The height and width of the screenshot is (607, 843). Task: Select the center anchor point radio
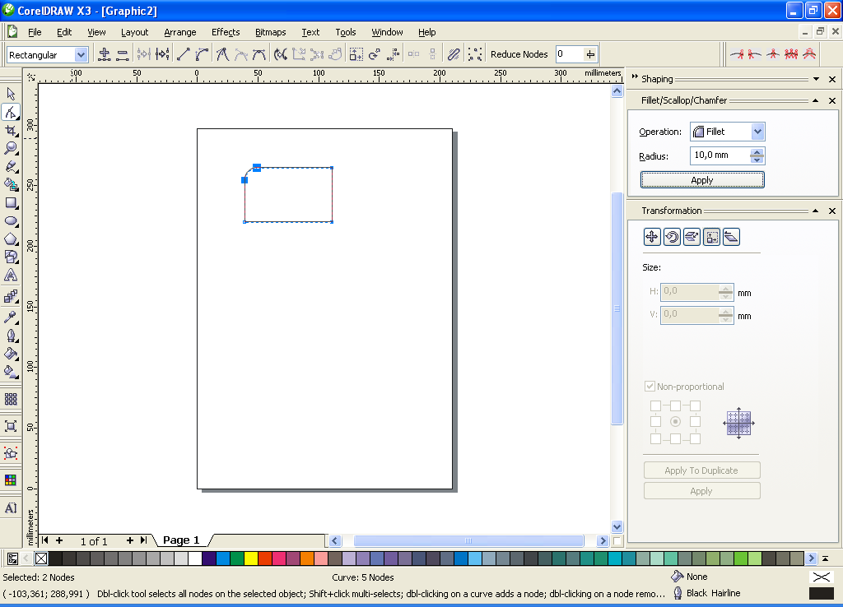pos(675,422)
